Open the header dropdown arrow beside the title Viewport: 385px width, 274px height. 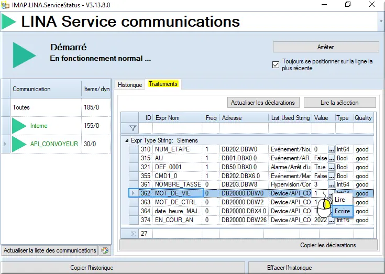381,21
